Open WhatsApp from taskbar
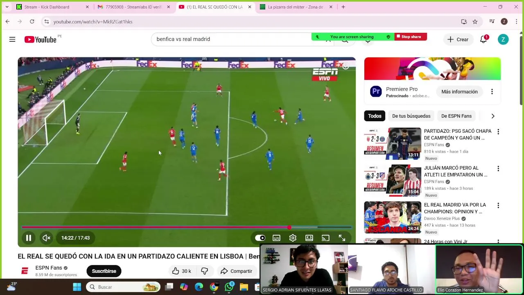The width and height of the screenshot is (524, 295). click(229, 287)
